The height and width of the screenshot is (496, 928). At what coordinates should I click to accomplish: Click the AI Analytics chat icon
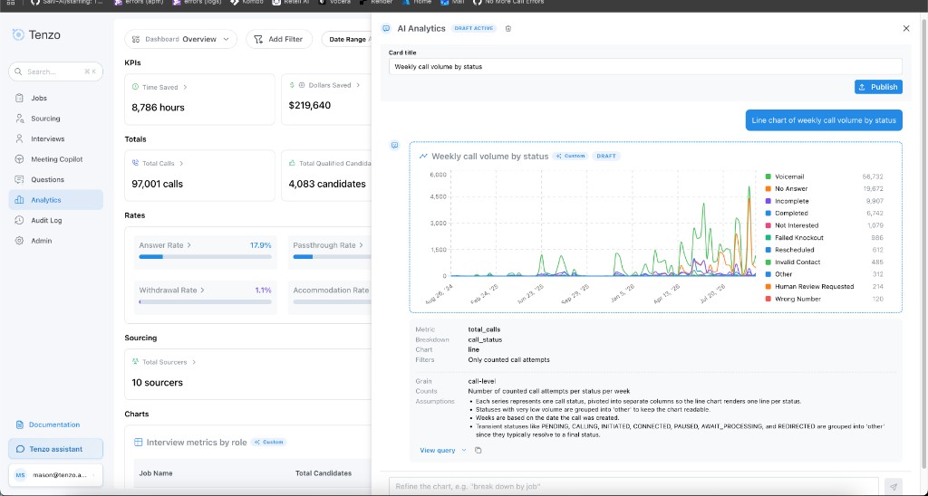pyautogui.click(x=386, y=28)
